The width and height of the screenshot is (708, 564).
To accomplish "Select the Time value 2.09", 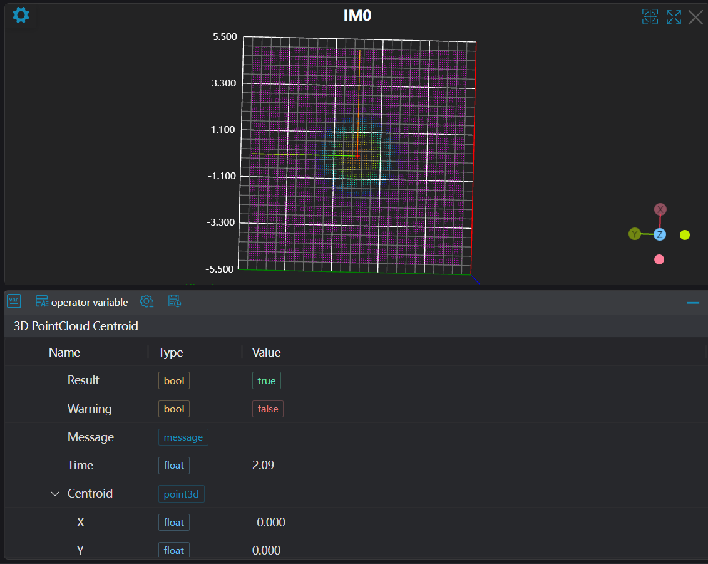I will (263, 465).
